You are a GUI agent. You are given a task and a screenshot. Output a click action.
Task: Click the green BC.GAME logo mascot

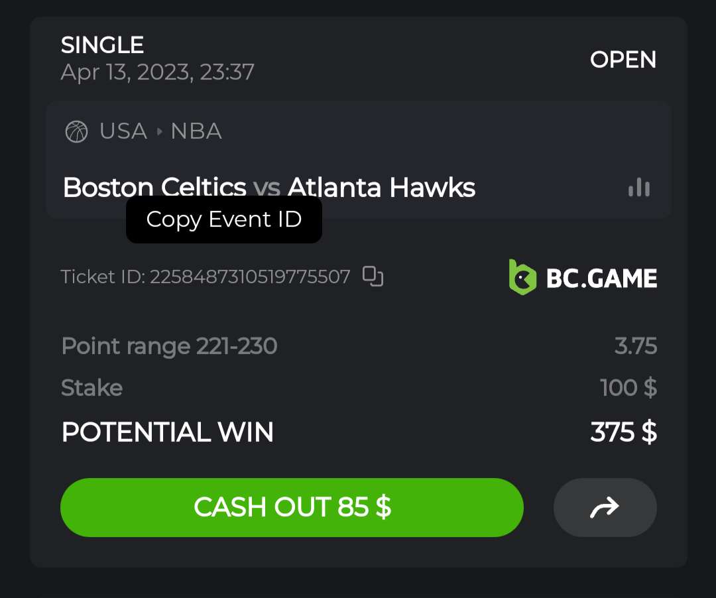pyautogui.click(x=522, y=277)
